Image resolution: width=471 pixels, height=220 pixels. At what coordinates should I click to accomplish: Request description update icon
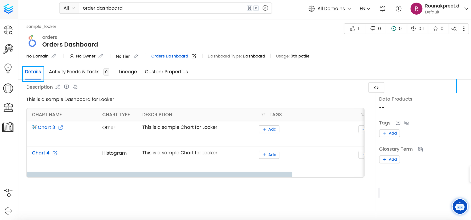point(66,87)
